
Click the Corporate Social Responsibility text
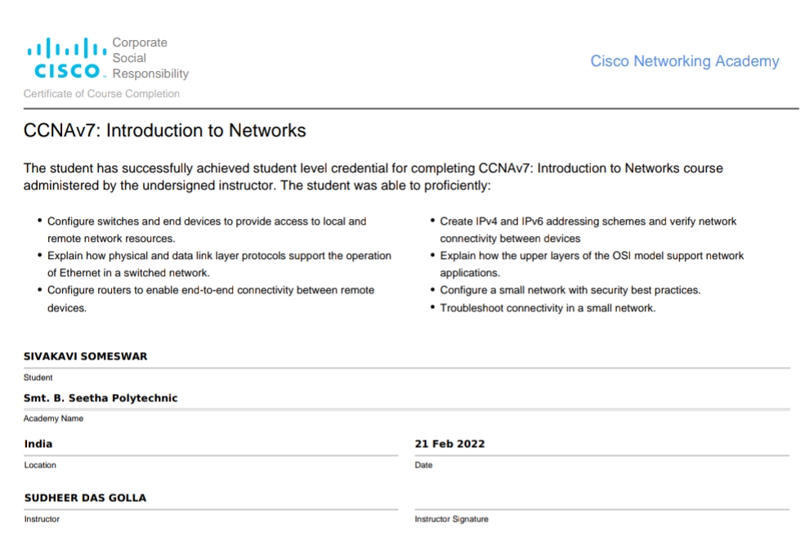click(x=150, y=58)
